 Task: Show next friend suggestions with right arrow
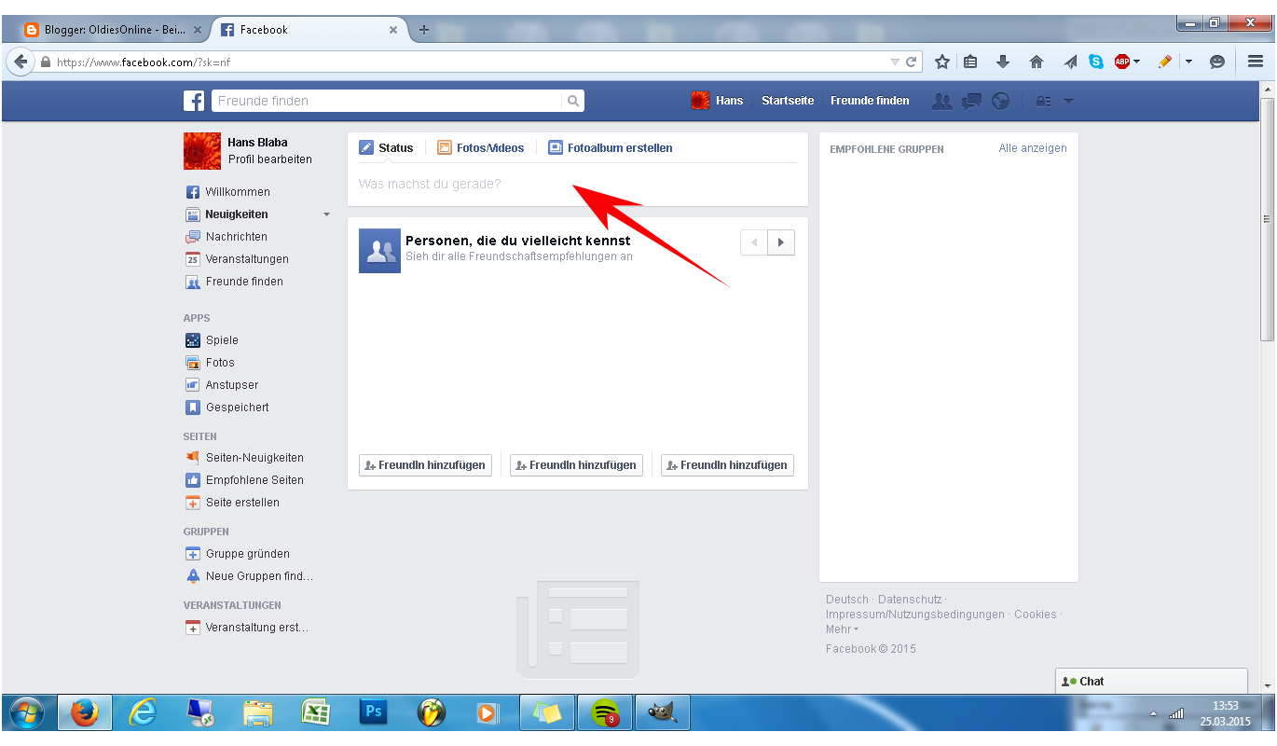[781, 242]
